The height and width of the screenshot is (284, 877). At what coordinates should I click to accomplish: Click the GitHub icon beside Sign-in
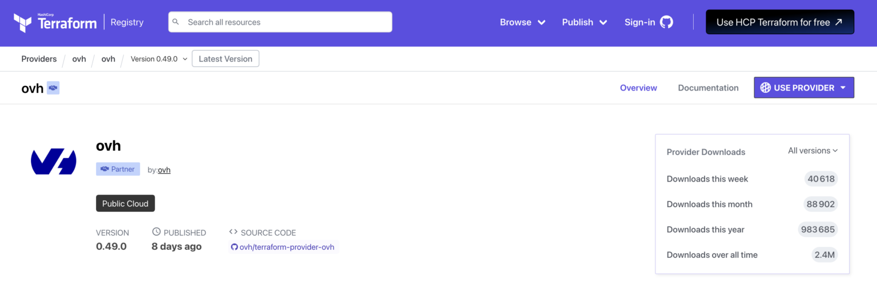coord(666,22)
